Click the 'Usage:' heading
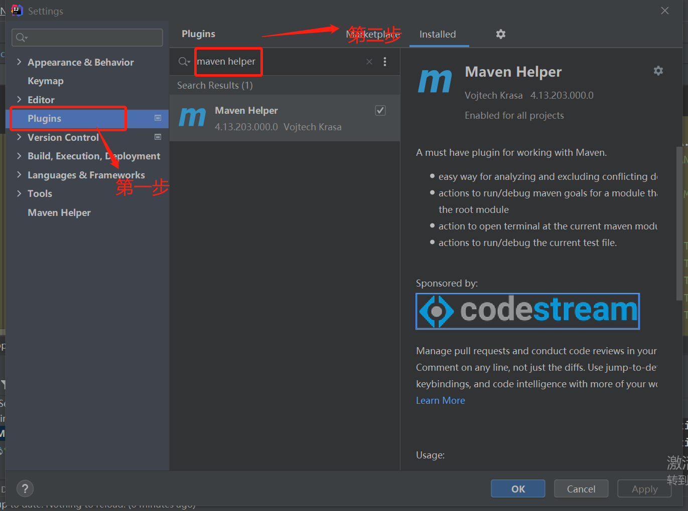This screenshot has width=688, height=511. point(430,455)
